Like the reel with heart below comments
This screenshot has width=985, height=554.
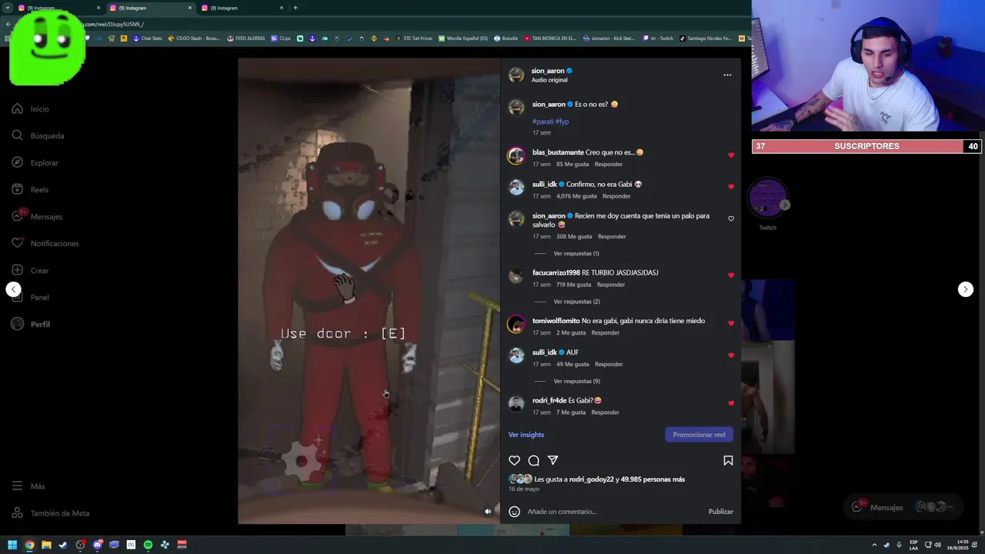[514, 460]
